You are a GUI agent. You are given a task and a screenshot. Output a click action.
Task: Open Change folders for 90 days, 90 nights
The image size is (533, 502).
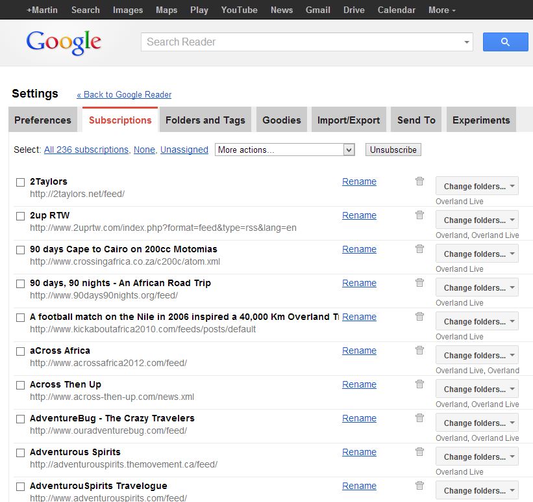(x=477, y=287)
